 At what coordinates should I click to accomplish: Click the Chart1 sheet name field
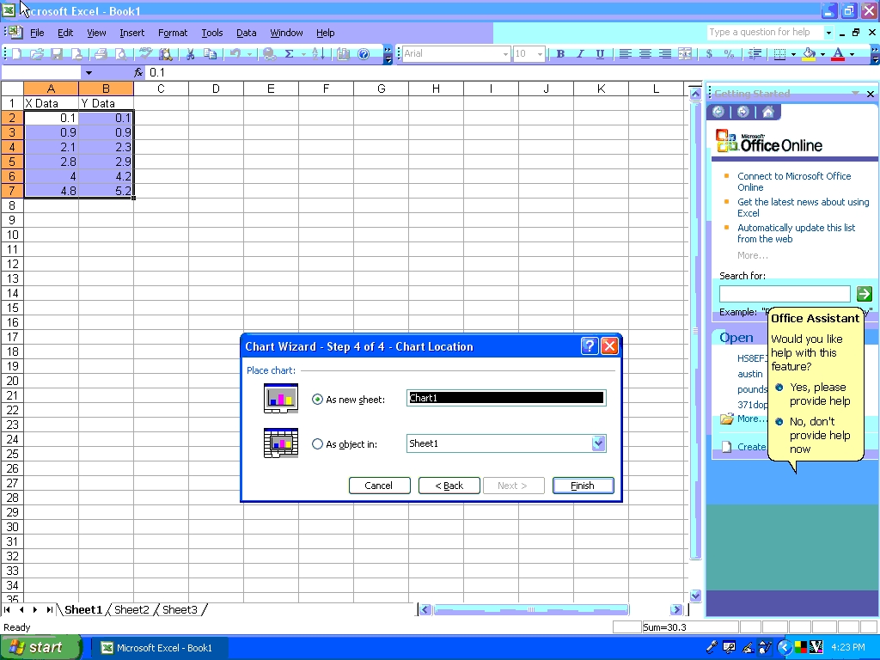pyautogui.click(x=505, y=398)
